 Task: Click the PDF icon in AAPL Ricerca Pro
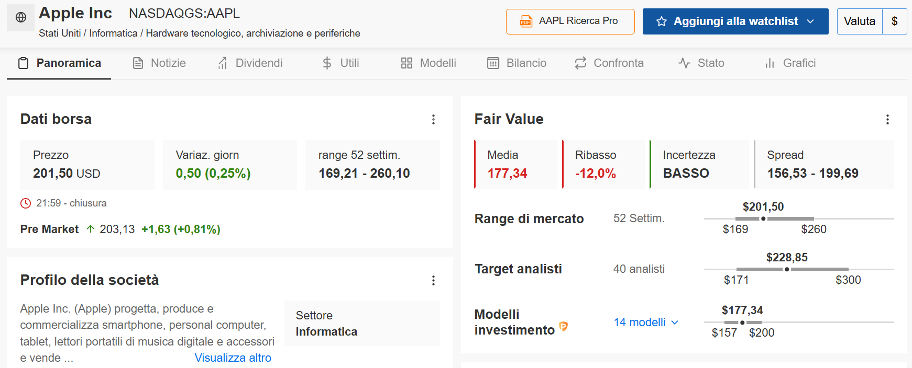[x=526, y=21]
